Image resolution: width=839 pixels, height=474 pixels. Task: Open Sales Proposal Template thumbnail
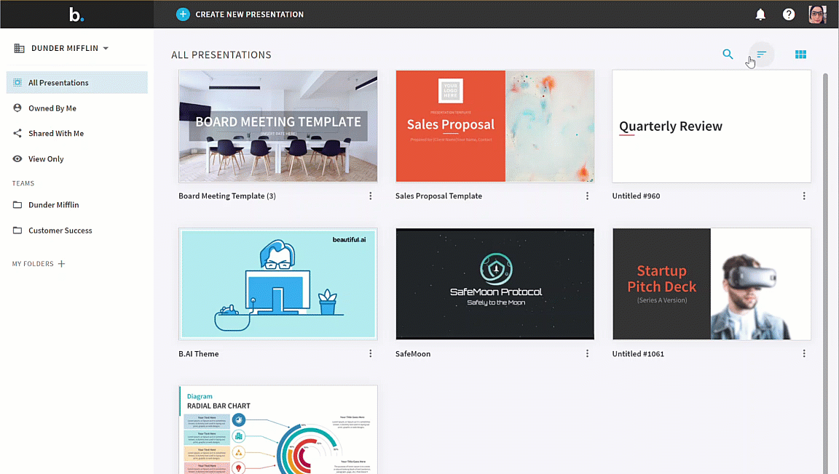pos(495,126)
